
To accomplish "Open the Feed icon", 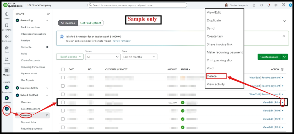I will coord(6,48).
